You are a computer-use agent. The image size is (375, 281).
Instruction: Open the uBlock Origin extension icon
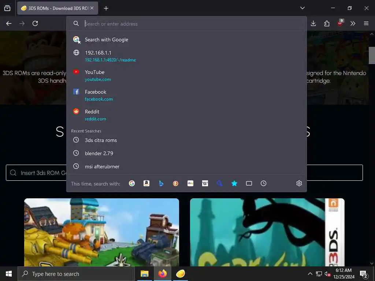340,23
